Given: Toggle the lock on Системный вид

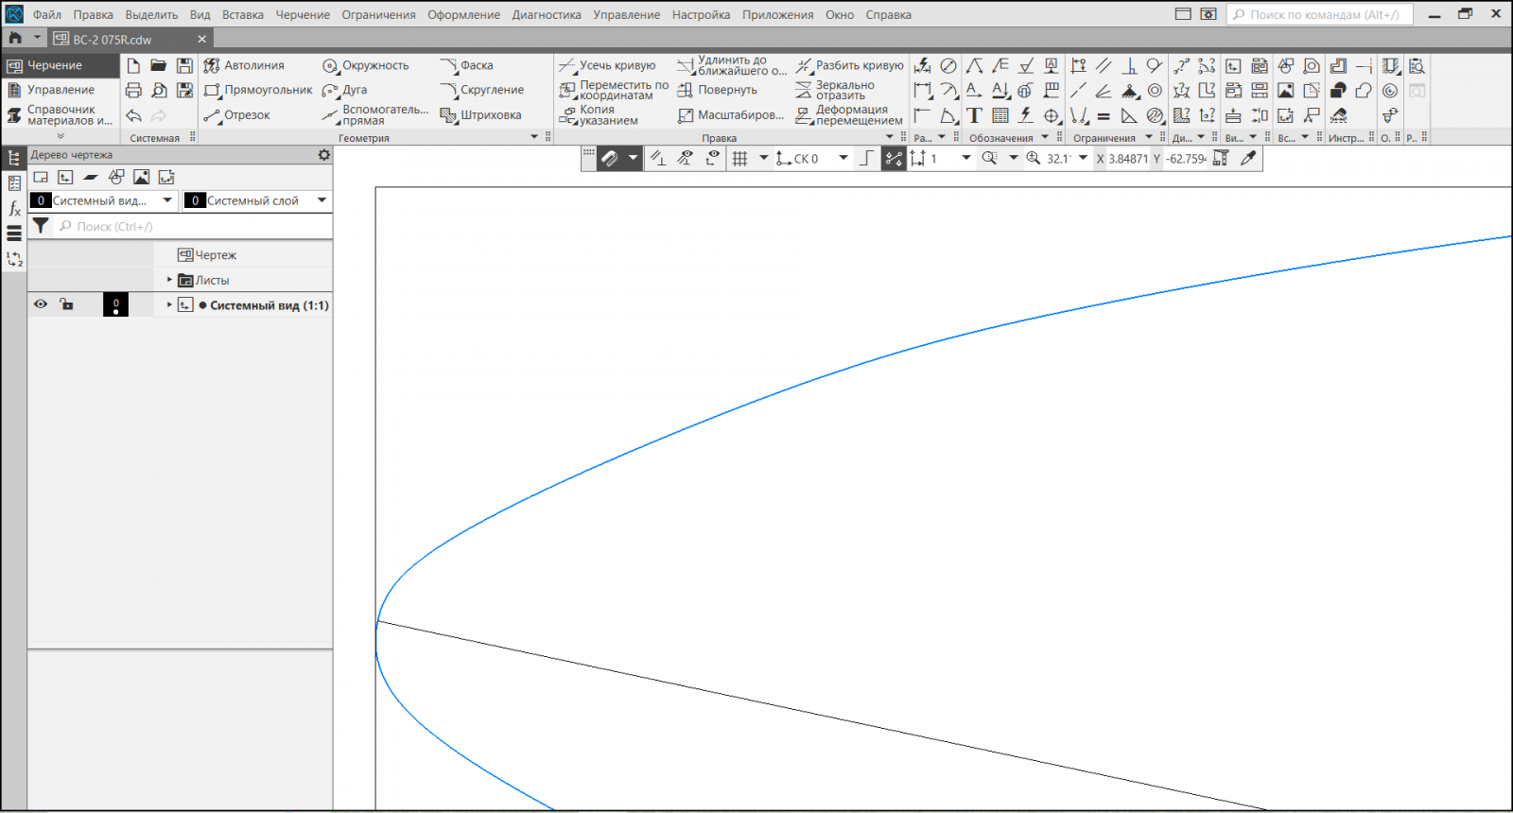Looking at the screenshot, I should tap(66, 304).
